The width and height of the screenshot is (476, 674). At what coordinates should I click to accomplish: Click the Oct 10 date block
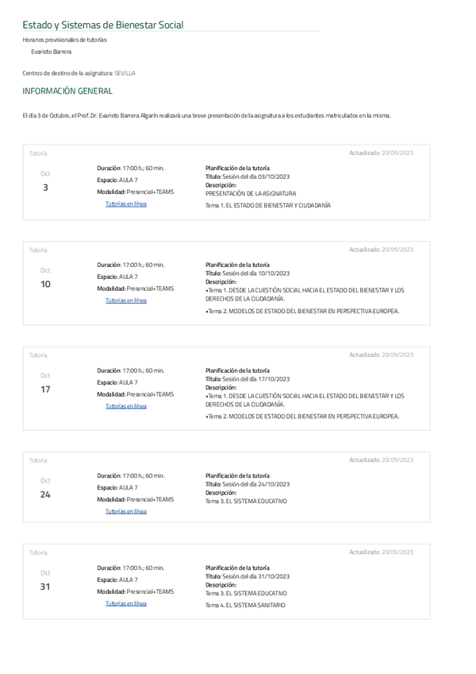coord(45,278)
